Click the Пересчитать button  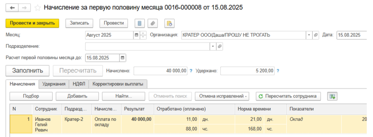(x=78, y=71)
